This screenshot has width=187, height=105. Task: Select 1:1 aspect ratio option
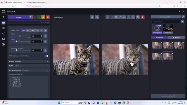coord(38,31)
